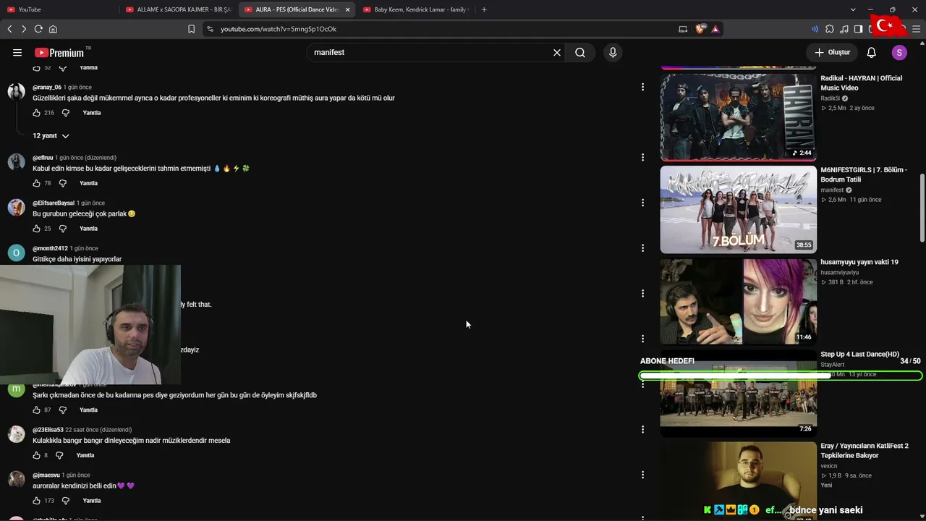The height and width of the screenshot is (521, 926).
Task: Open YouTube notifications bell
Action: point(872,53)
